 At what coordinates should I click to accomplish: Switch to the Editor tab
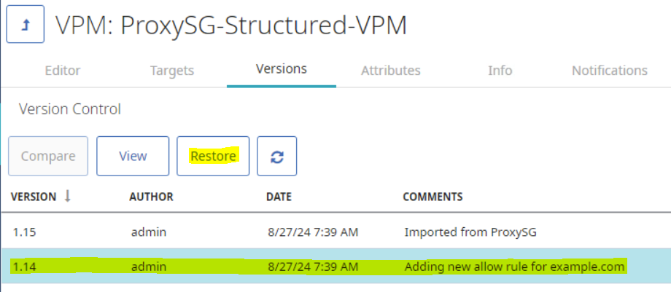[63, 71]
